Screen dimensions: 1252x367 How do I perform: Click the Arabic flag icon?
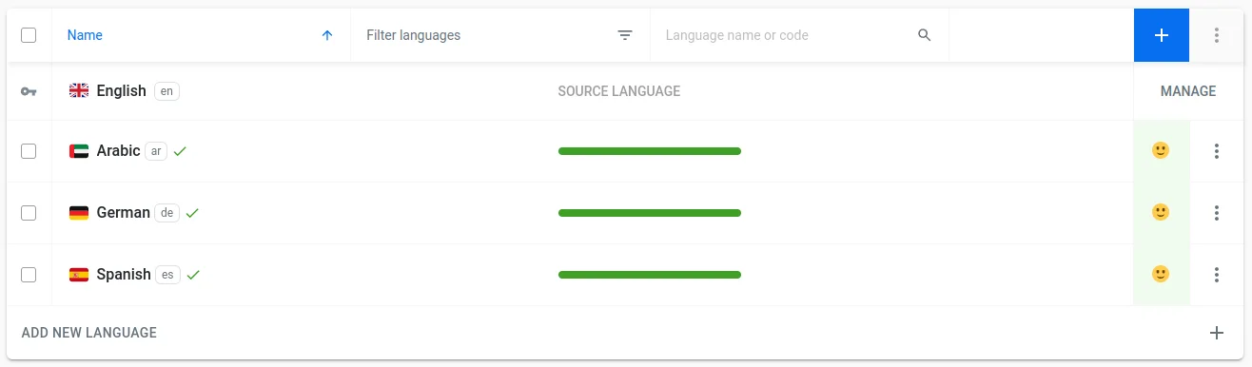tap(79, 151)
